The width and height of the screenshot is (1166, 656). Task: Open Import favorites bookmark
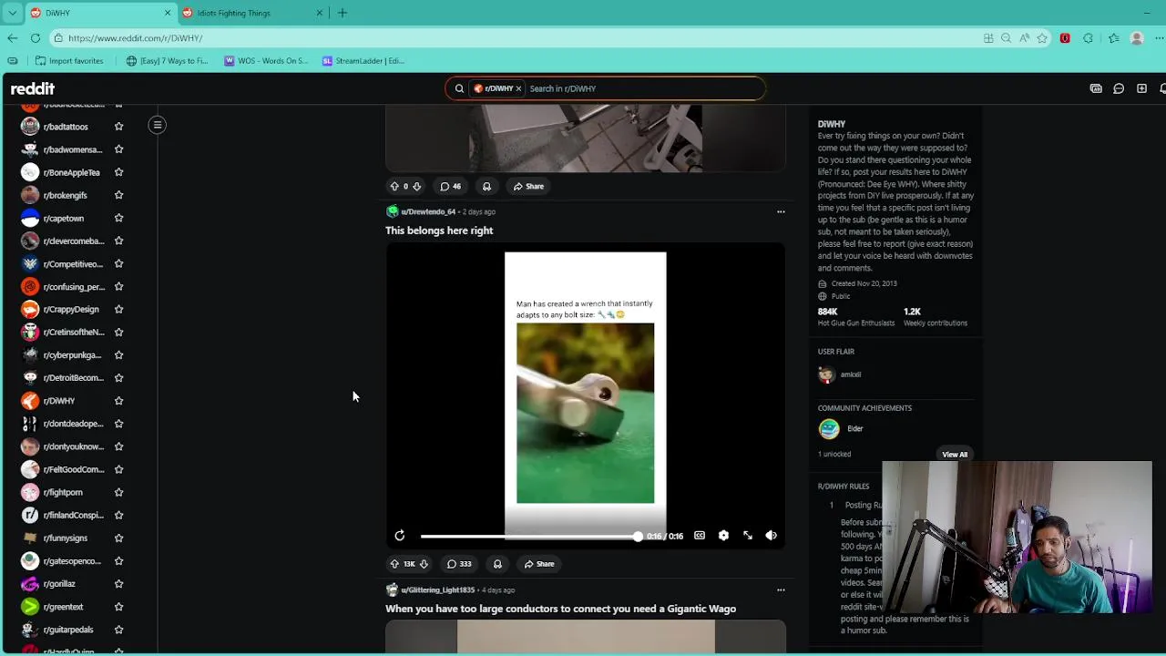click(69, 61)
